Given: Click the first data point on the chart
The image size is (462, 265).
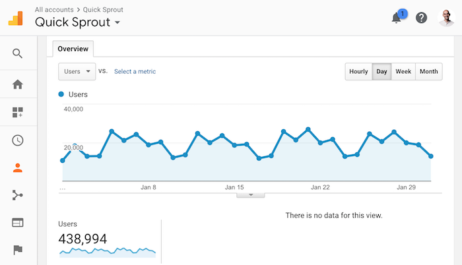Looking at the screenshot, I should [63, 161].
